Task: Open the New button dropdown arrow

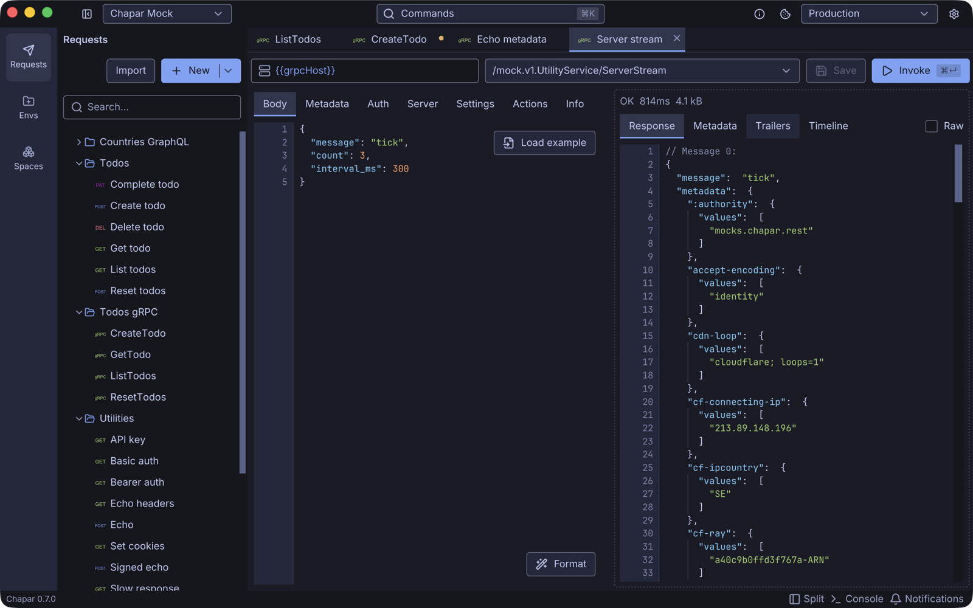Action: 229,71
